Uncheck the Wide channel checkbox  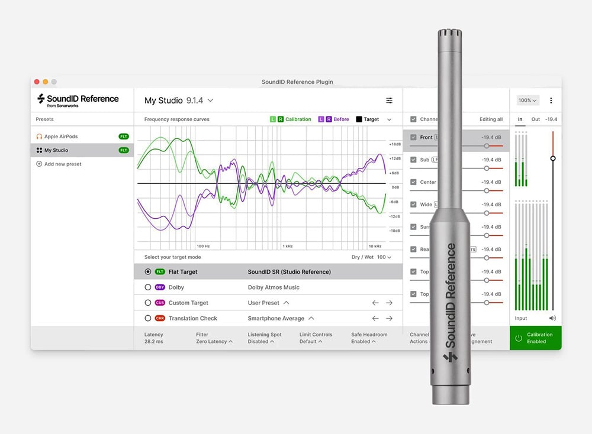[x=413, y=205]
